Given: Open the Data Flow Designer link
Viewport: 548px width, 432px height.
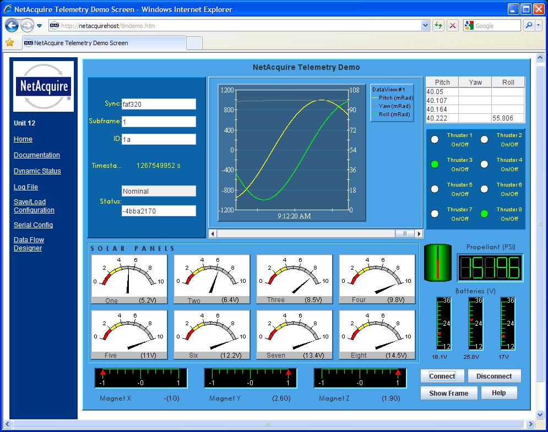Looking at the screenshot, I should click(x=29, y=244).
